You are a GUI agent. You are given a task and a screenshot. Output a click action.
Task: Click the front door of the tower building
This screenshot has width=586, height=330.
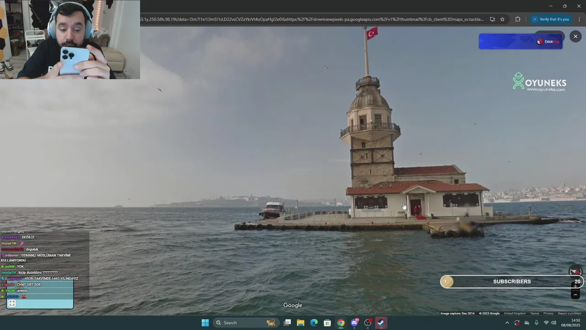(x=416, y=207)
